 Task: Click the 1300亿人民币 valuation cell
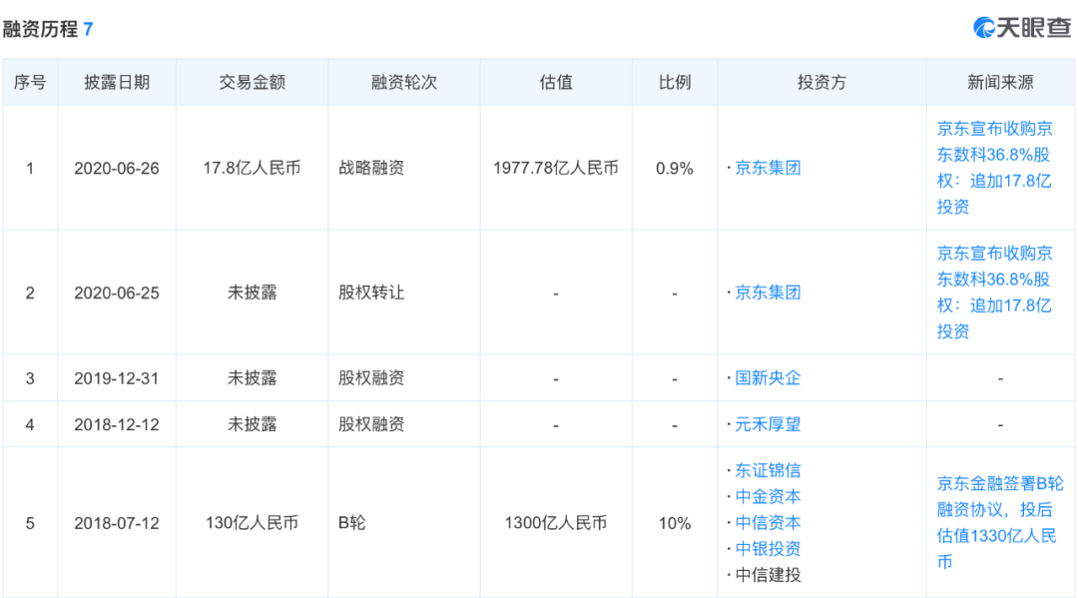click(556, 523)
